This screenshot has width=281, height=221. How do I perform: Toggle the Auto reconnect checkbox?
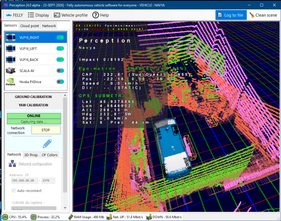(14, 191)
